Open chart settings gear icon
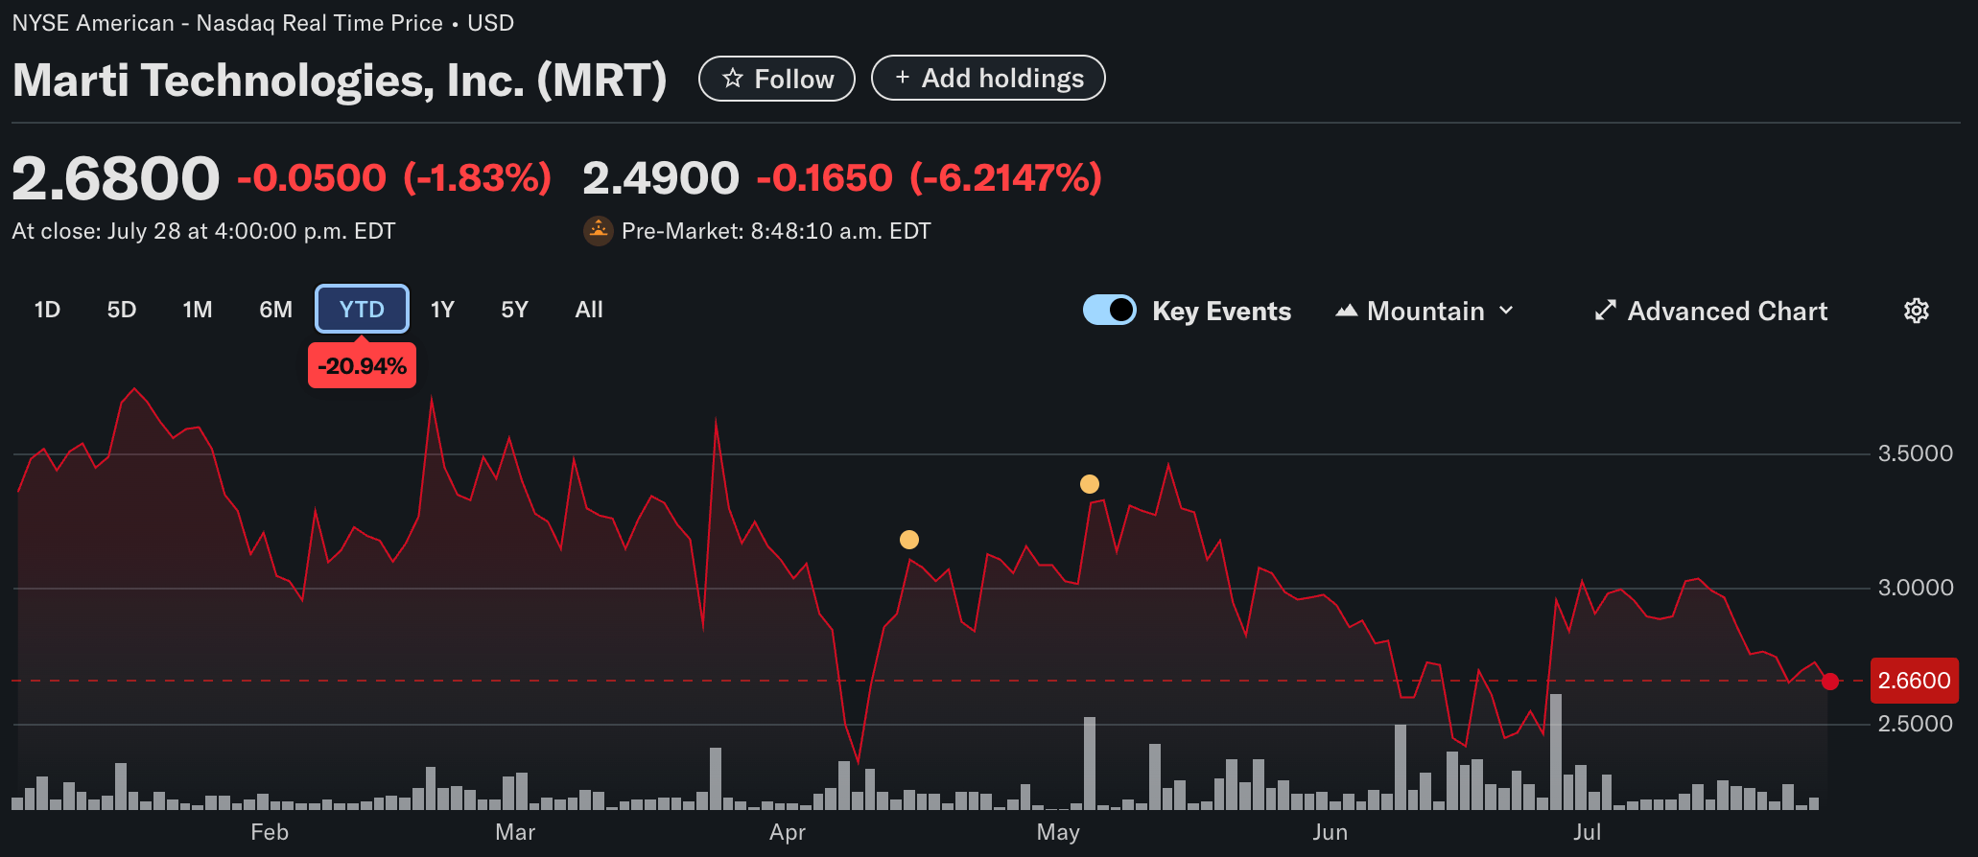1978x857 pixels. (1916, 311)
